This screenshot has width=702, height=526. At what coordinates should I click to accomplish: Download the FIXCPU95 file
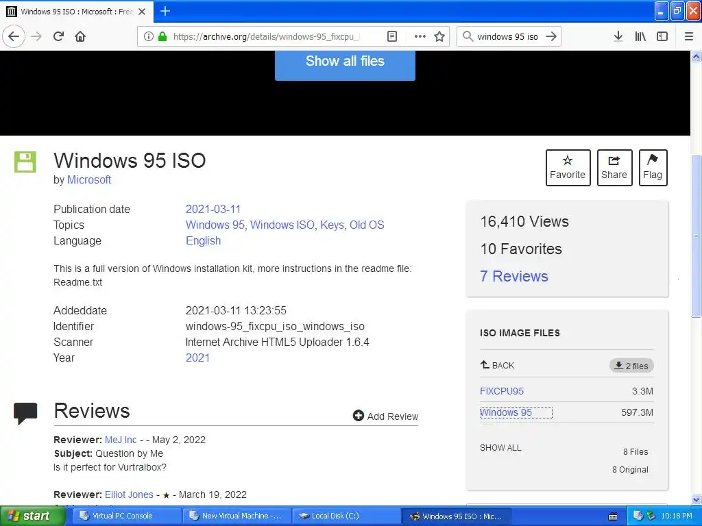pyautogui.click(x=501, y=391)
